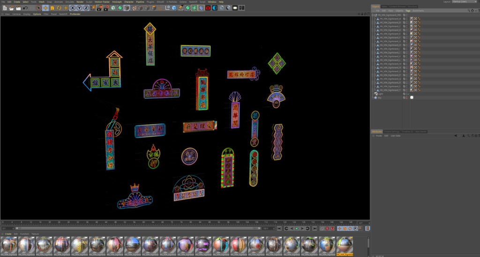Open the Layout Startup dropdown
The width and height of the screenshot is (480, 257).
coord(465,2)
